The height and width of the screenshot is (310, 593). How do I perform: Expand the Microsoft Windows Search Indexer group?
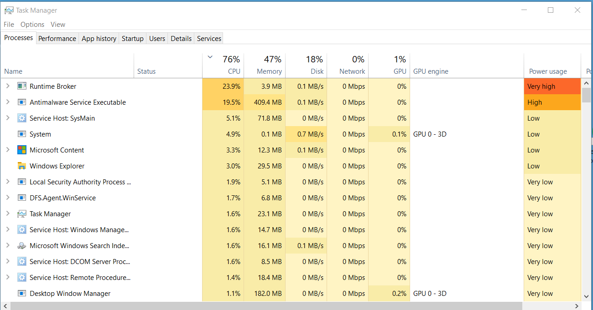[x=7, y=245]
